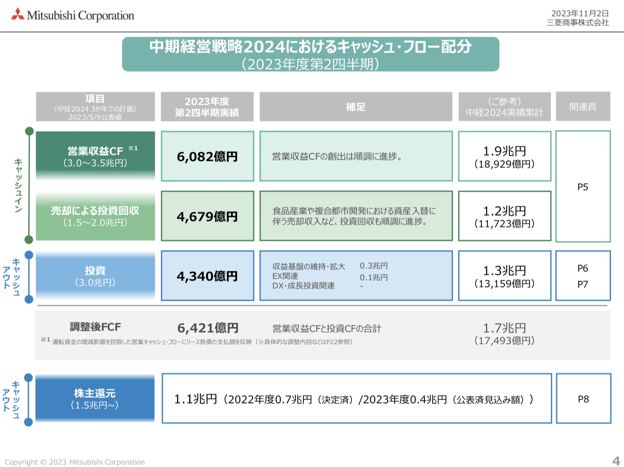
Task: Click the 営業収益CF item box
Action: (x=95, y=156)
